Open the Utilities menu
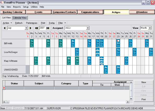 tap(34, 7)
